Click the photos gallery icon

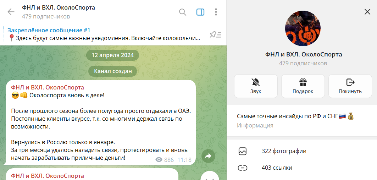[x=242, y=151]
